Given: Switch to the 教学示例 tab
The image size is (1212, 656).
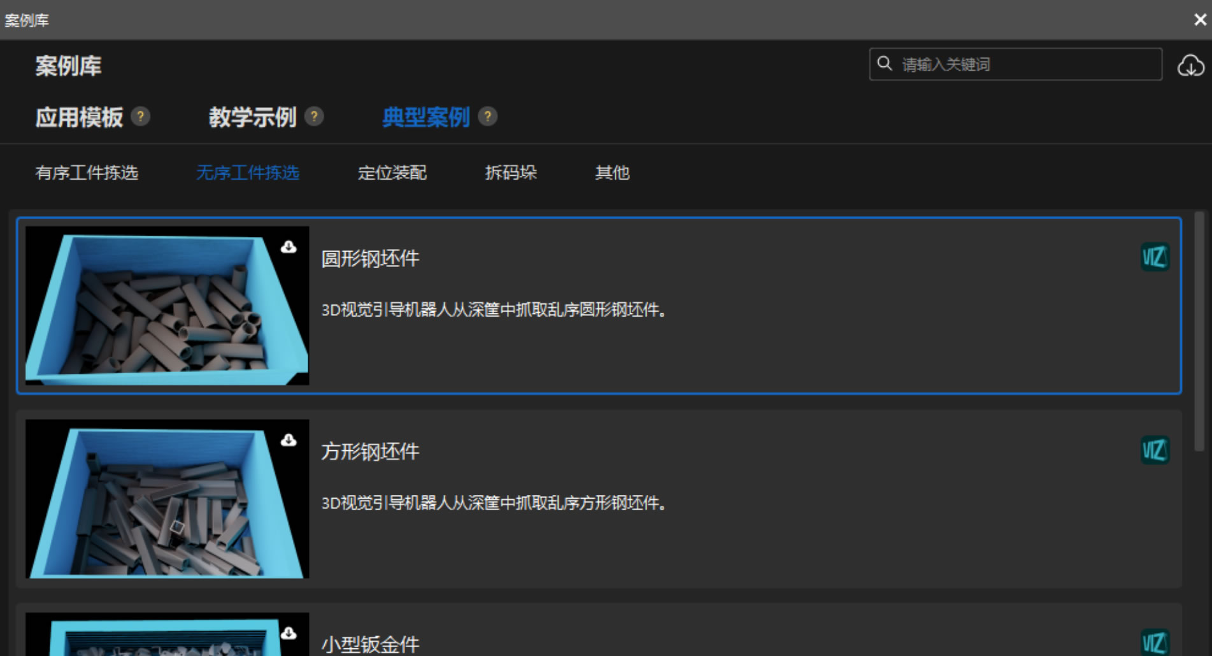Looking at the screenshot, I should click(x=253, y=117).
